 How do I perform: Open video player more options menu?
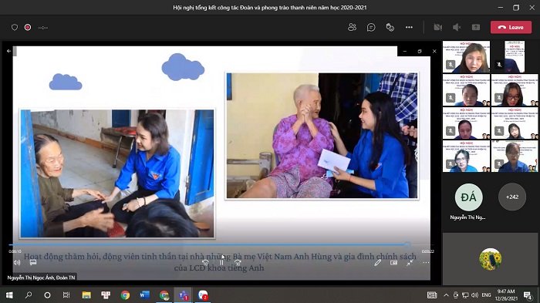[426, 263]
